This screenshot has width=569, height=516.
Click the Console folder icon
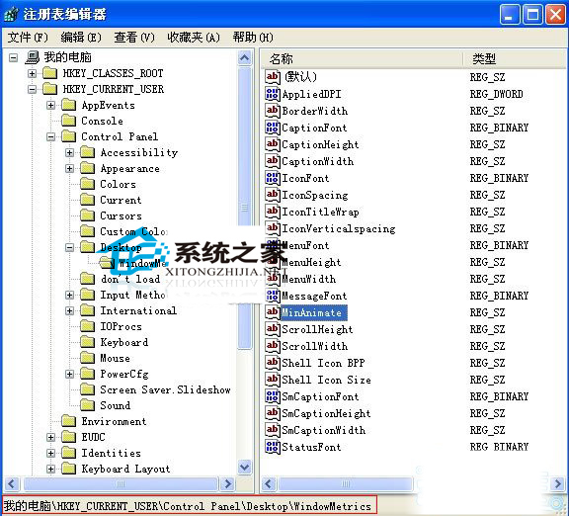[68, 121]
